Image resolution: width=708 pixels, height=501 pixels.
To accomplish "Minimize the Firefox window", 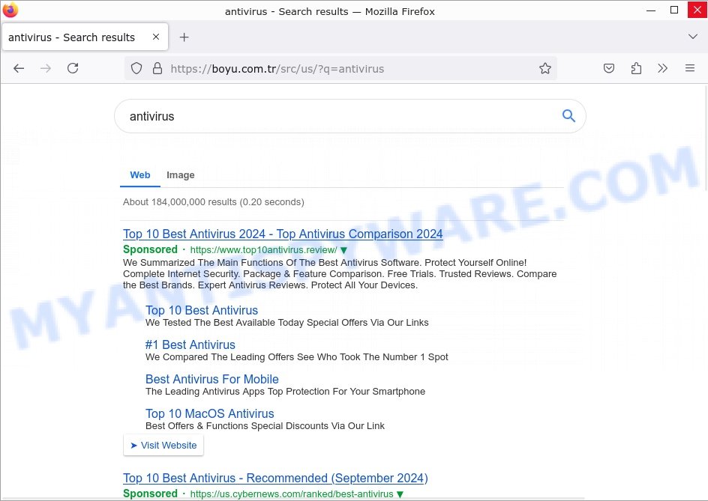I will (651, 10).
